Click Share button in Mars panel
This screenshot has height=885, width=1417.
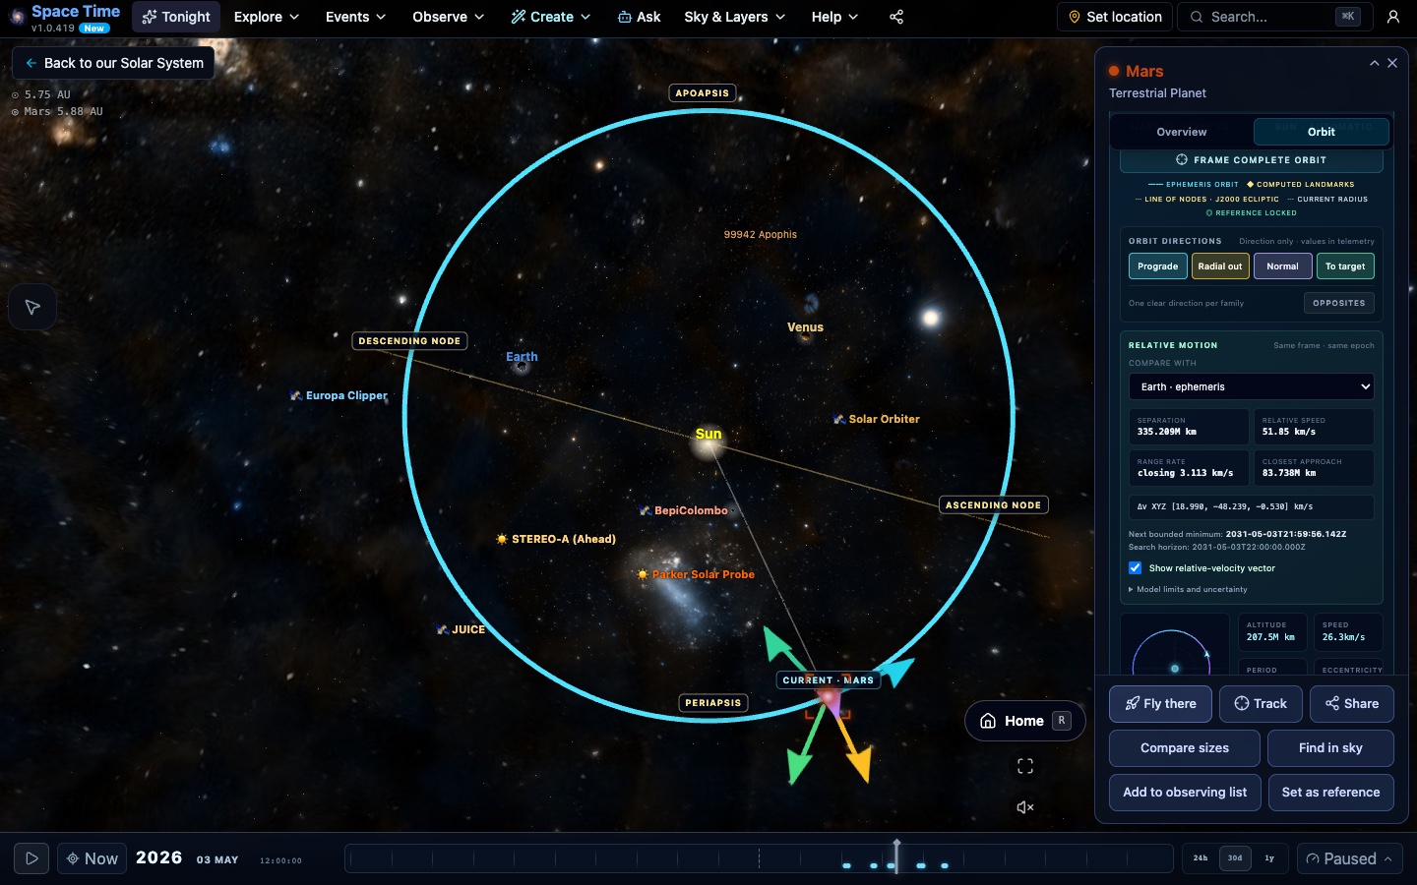1352,704
